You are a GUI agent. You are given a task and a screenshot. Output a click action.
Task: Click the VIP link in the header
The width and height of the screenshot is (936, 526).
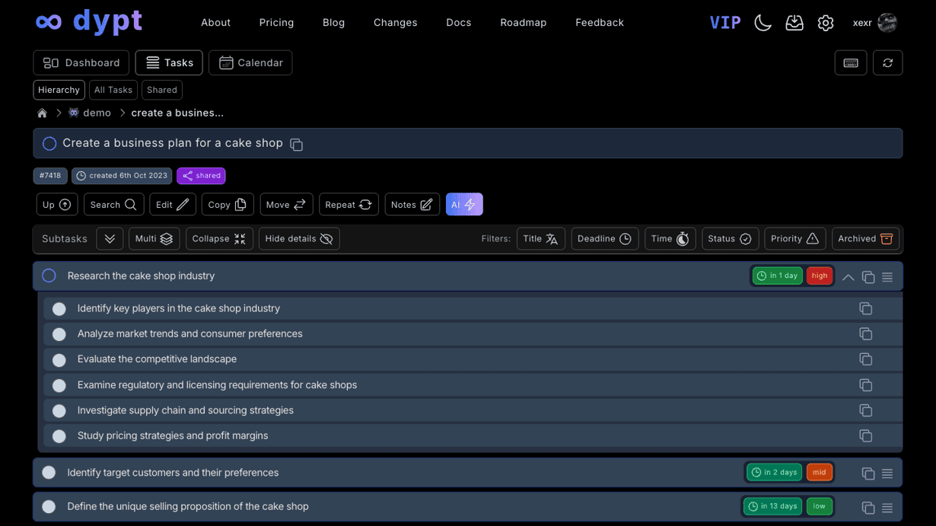tap(724, 23)
